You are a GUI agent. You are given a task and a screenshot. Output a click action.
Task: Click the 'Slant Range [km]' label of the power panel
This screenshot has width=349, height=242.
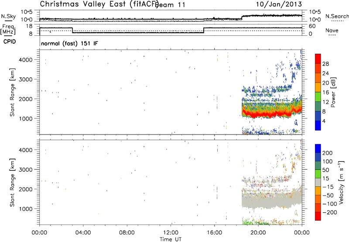click(x=12, y=92)
